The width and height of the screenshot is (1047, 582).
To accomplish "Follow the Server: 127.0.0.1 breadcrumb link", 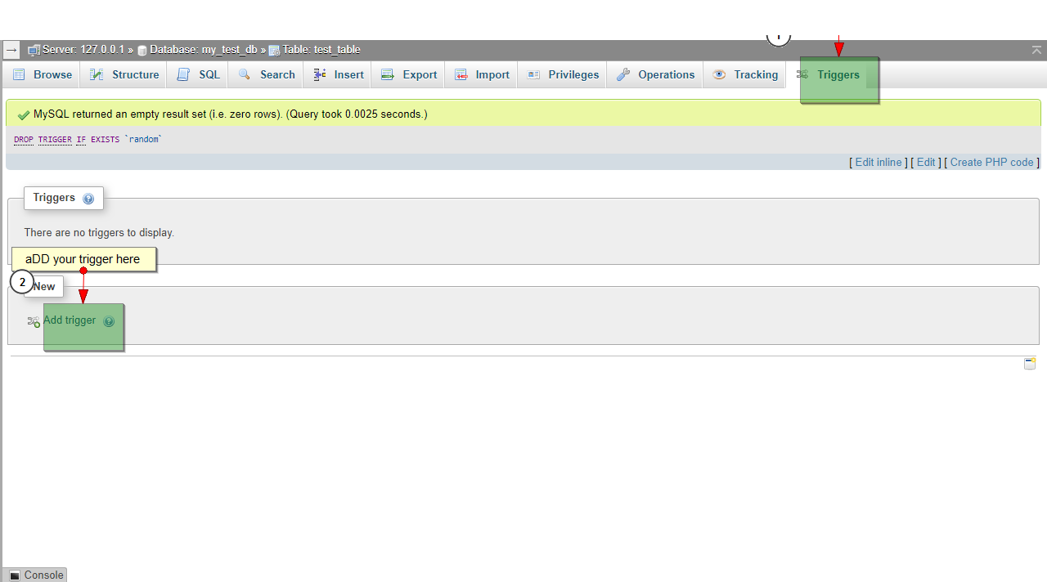I will point(83,50).
